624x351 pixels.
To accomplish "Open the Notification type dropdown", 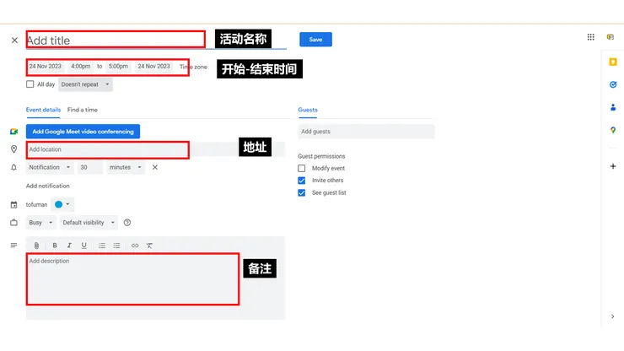I will click(x=50, y=167).
